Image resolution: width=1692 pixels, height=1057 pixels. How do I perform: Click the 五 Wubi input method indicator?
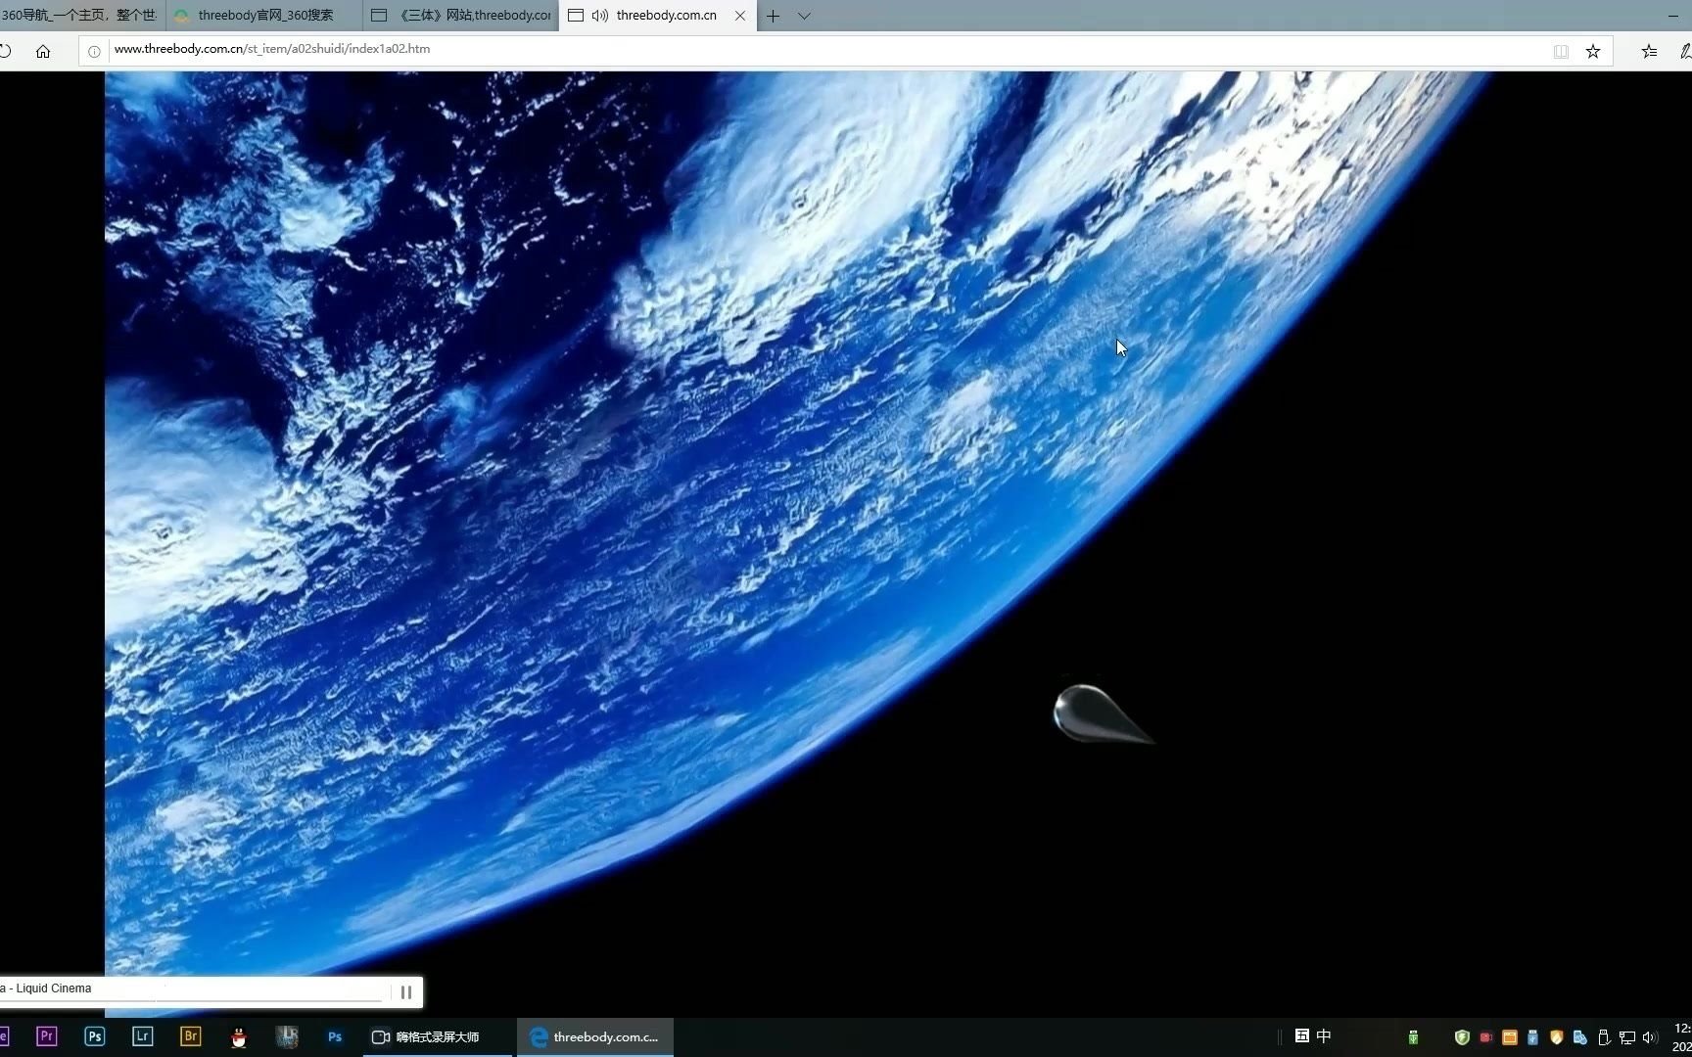coord(1302,1035)
